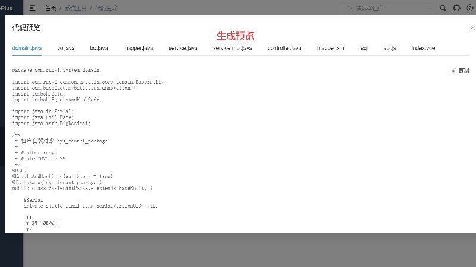Open the search magnifier icon

point(443,8)
